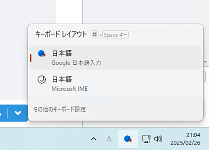Open volume speaker tray icon

158,139
